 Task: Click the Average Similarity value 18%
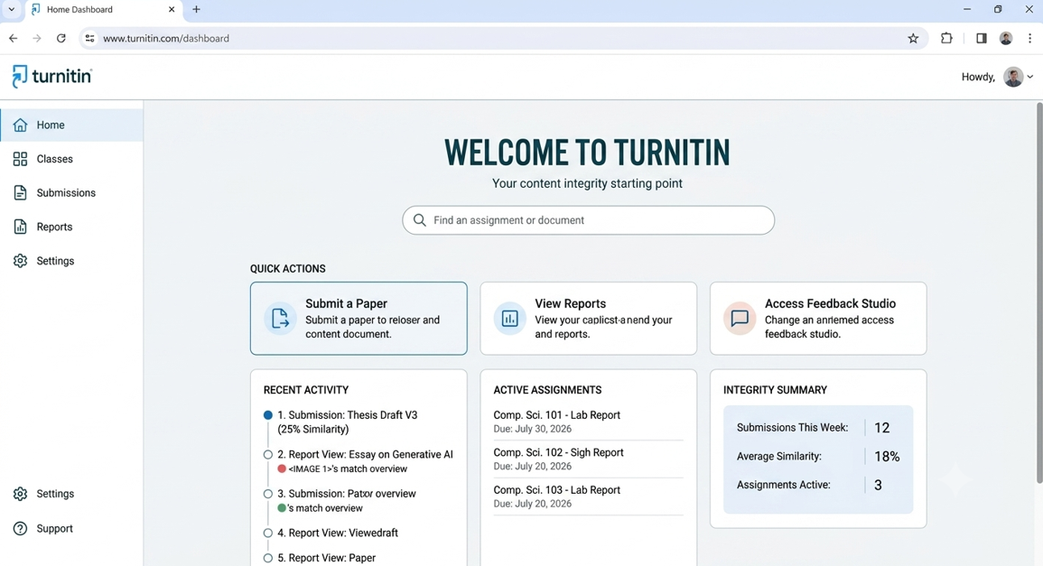887,456
